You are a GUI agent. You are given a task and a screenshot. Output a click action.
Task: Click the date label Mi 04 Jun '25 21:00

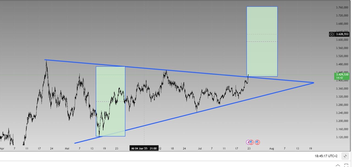coord(144,148)
